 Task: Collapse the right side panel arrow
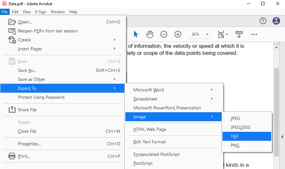click(282, 137)
